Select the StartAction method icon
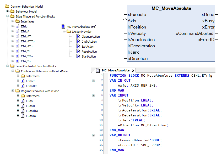This screenshot has width=222, height=158. click(78, 57)
